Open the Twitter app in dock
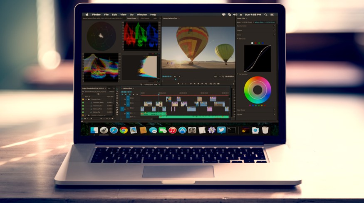This screenshot has height=203, width=364. tap(221, 130)
